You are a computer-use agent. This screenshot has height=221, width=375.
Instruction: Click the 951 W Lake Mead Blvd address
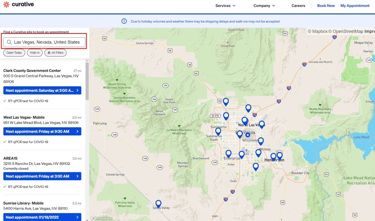(41, 123)
